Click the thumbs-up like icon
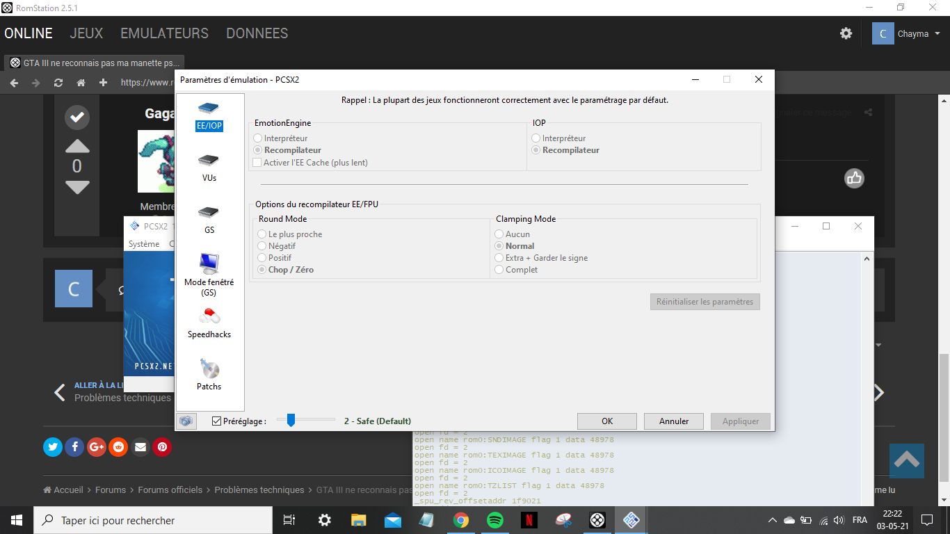 854,178
